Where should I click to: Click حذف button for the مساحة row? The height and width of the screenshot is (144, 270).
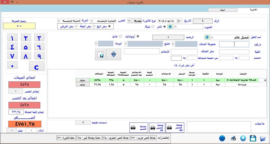[x=83, y=85]
